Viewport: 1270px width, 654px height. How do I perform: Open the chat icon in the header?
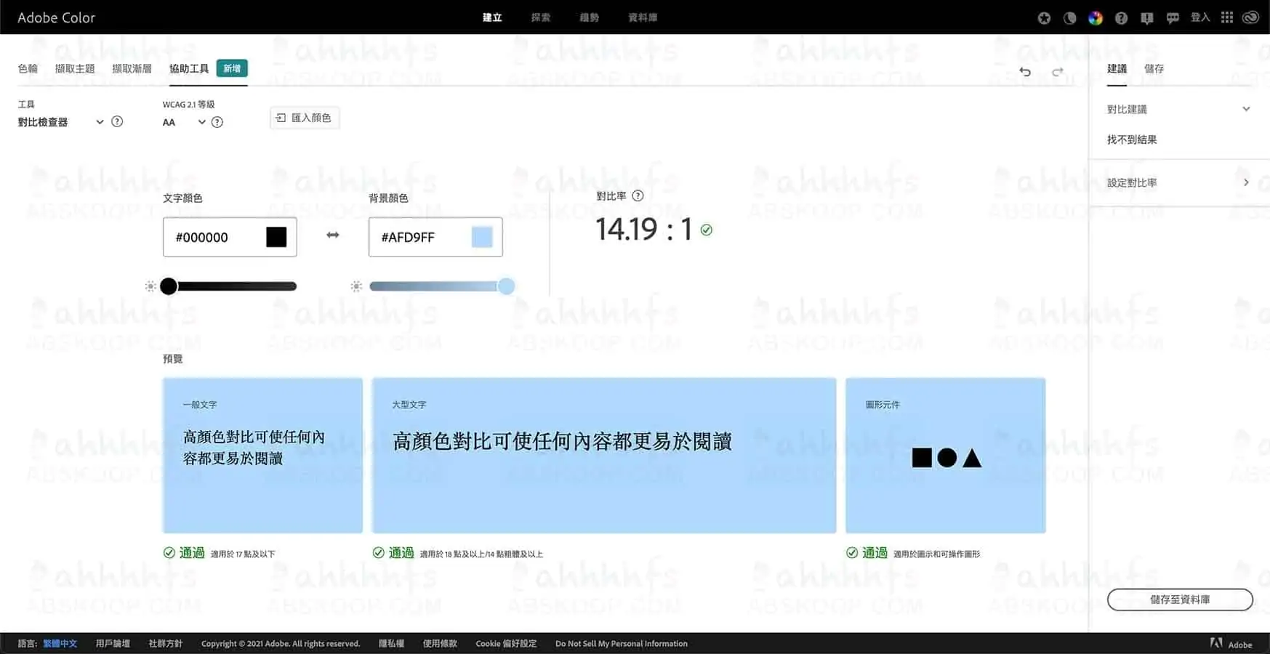coord(1173,17)
